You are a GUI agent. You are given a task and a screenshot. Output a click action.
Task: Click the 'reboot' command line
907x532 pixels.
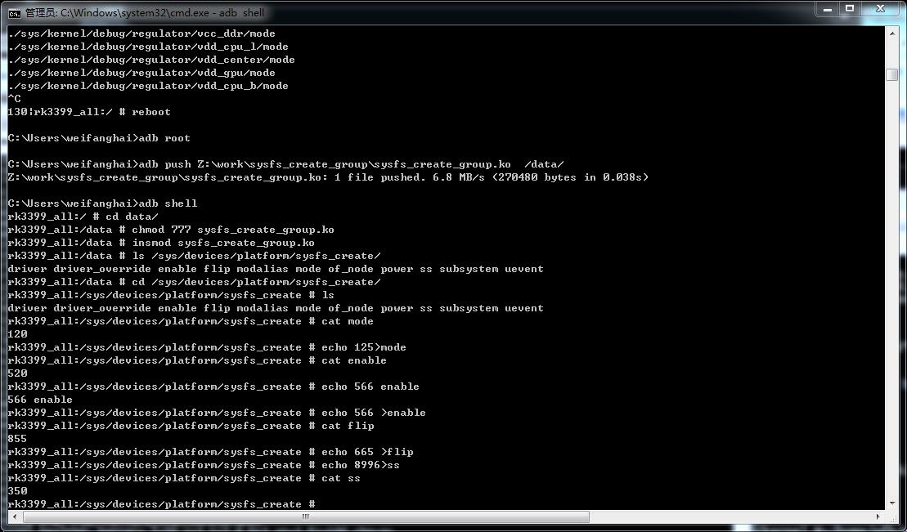pyautogui.click(x=152, y=112)
